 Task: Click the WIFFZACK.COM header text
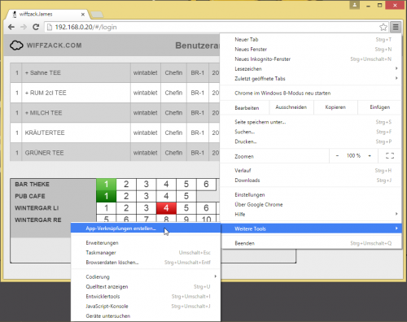[54, 46]
